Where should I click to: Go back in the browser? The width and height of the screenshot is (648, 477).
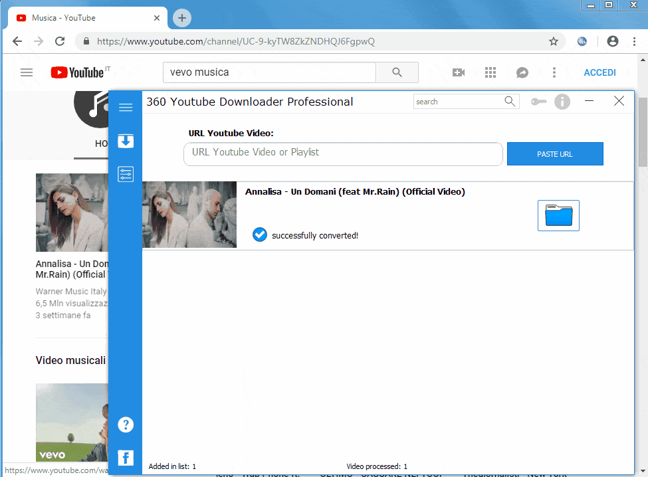tap(17, 41)
